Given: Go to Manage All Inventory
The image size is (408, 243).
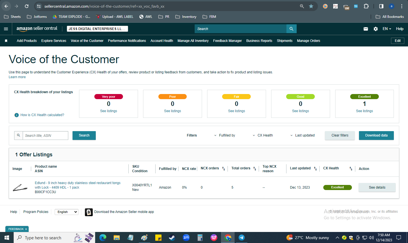Looking at the screenshot, I should (193, 41).
